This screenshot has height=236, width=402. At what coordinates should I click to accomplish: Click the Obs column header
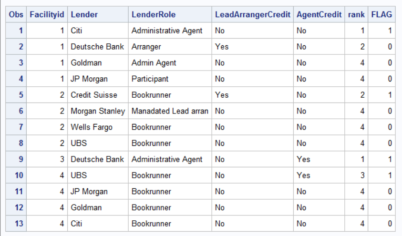pos(17,15)
